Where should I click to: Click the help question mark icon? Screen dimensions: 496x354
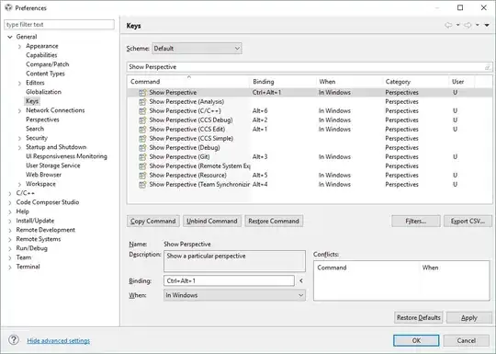(14, 340)
